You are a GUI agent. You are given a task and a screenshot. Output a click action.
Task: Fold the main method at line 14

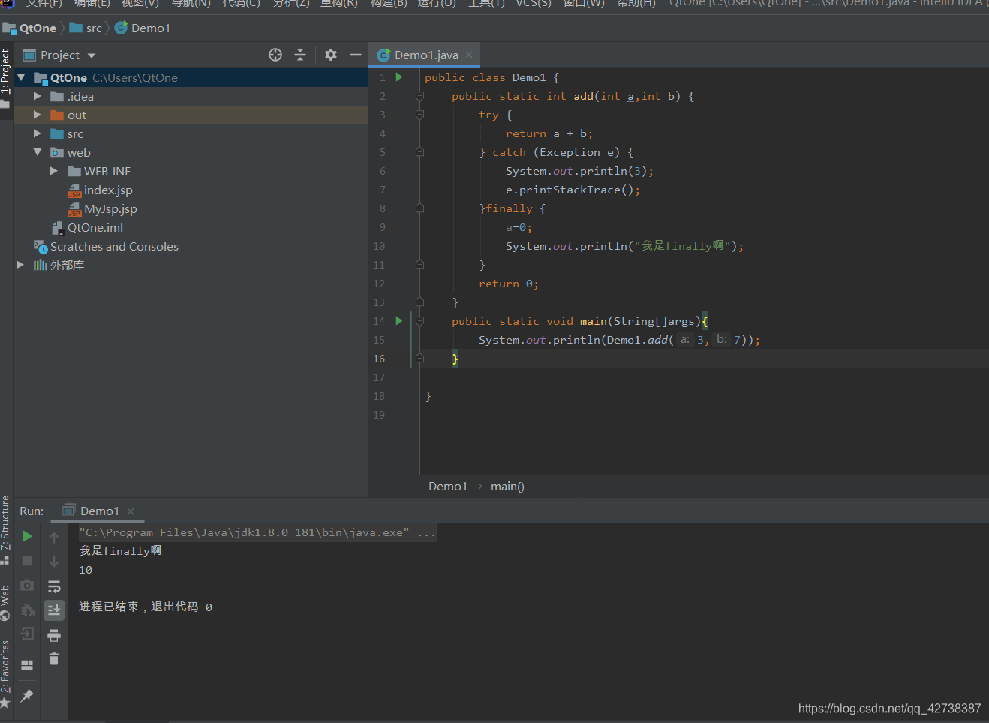pyautogui.click(x=419, y=321)
